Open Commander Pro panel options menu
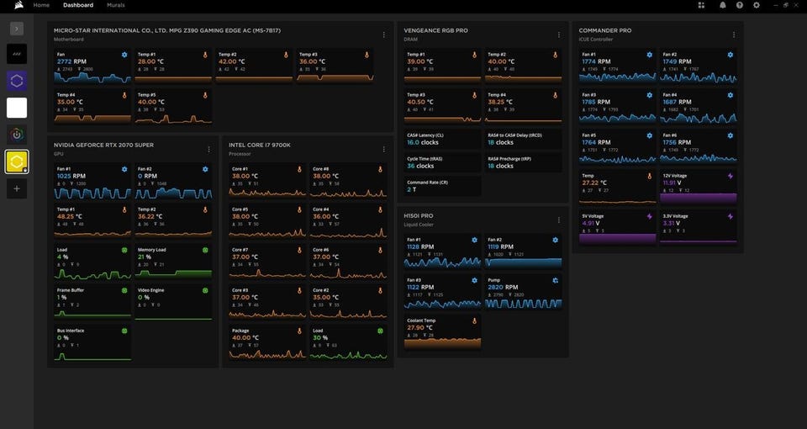The image size is (807, 429). tap(734, 34)
